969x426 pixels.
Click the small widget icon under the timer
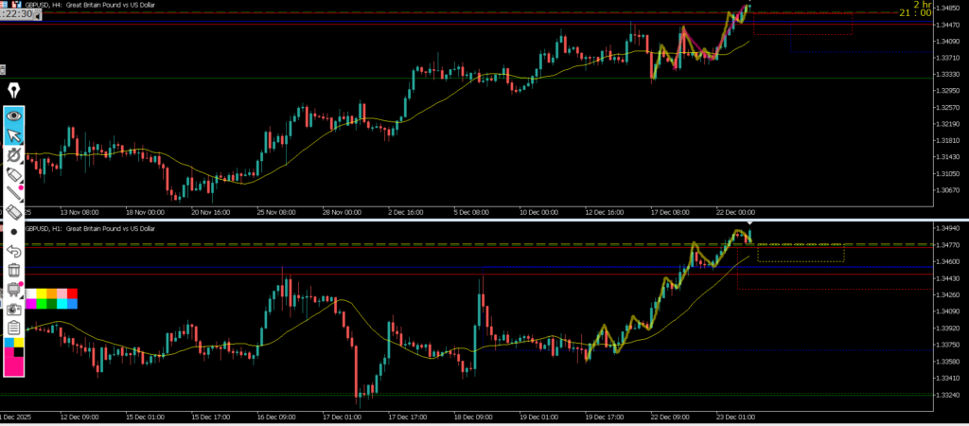[3, 69]
